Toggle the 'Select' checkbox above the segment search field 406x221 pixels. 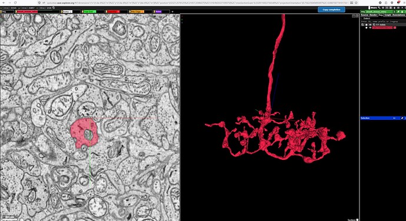[362, 18]
